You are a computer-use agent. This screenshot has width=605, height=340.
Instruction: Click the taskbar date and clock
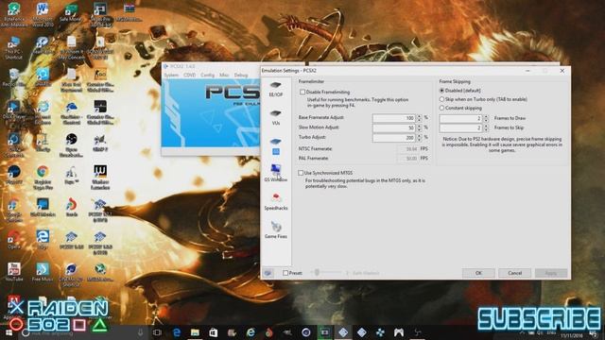pos(571,335)
